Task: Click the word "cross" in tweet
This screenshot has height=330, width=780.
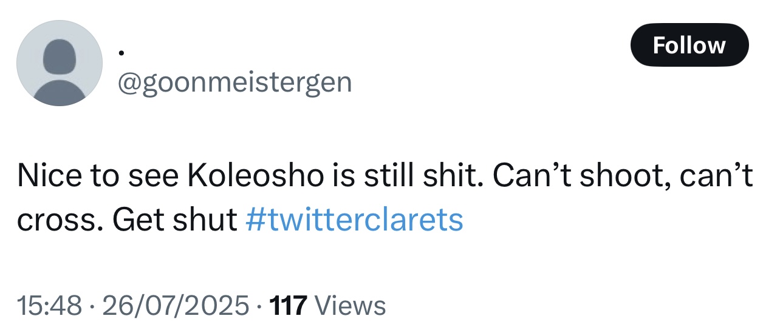Action: point(55,220)
